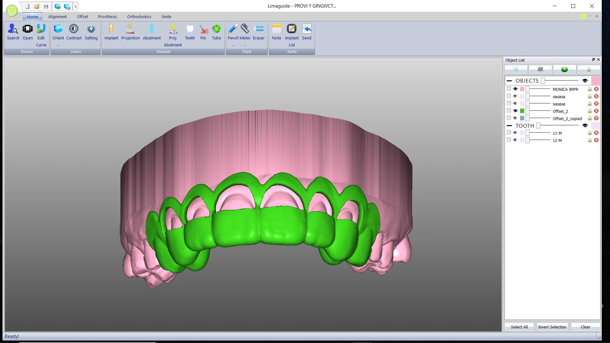The image size is (610, 343).
Task: Select the Home tab
Action: (32, 17)
